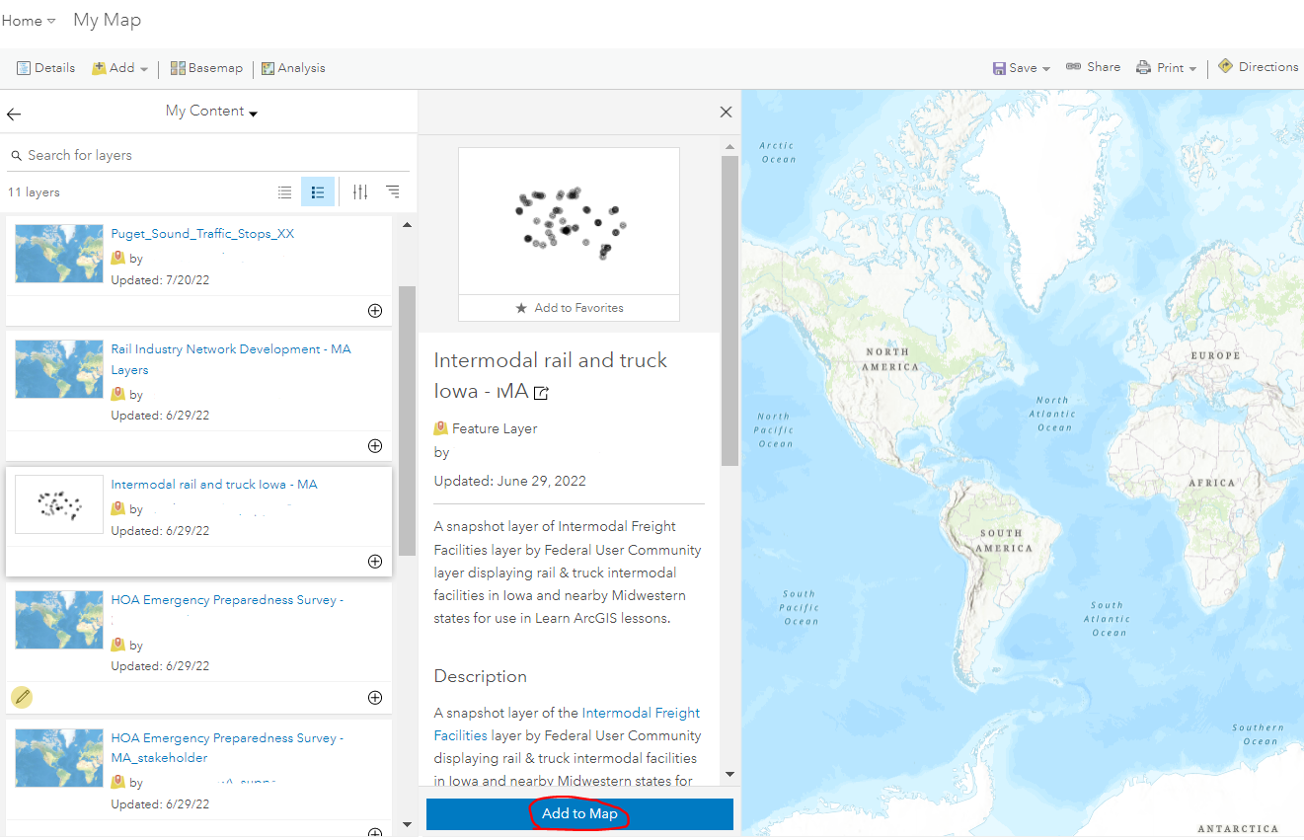Viewport: 1304px width, 840px height.
Task: Open the Analysis menu
Action: click(x=295, y=67)
